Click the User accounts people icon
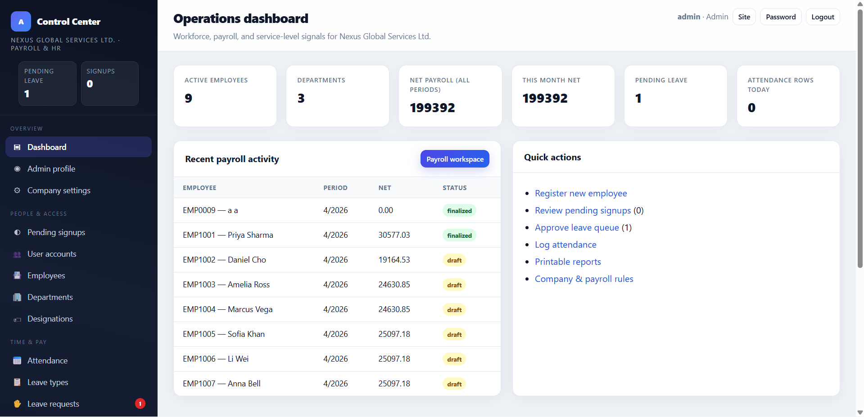The height and width of the screenshot is (417, 864). pyautogui.click(x=17, y=254)
